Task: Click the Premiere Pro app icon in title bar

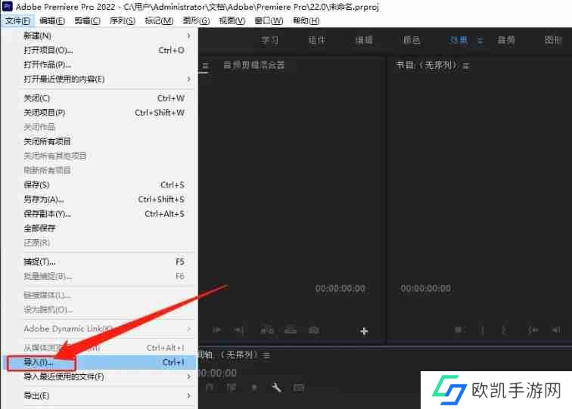Action: coord(7,6)
